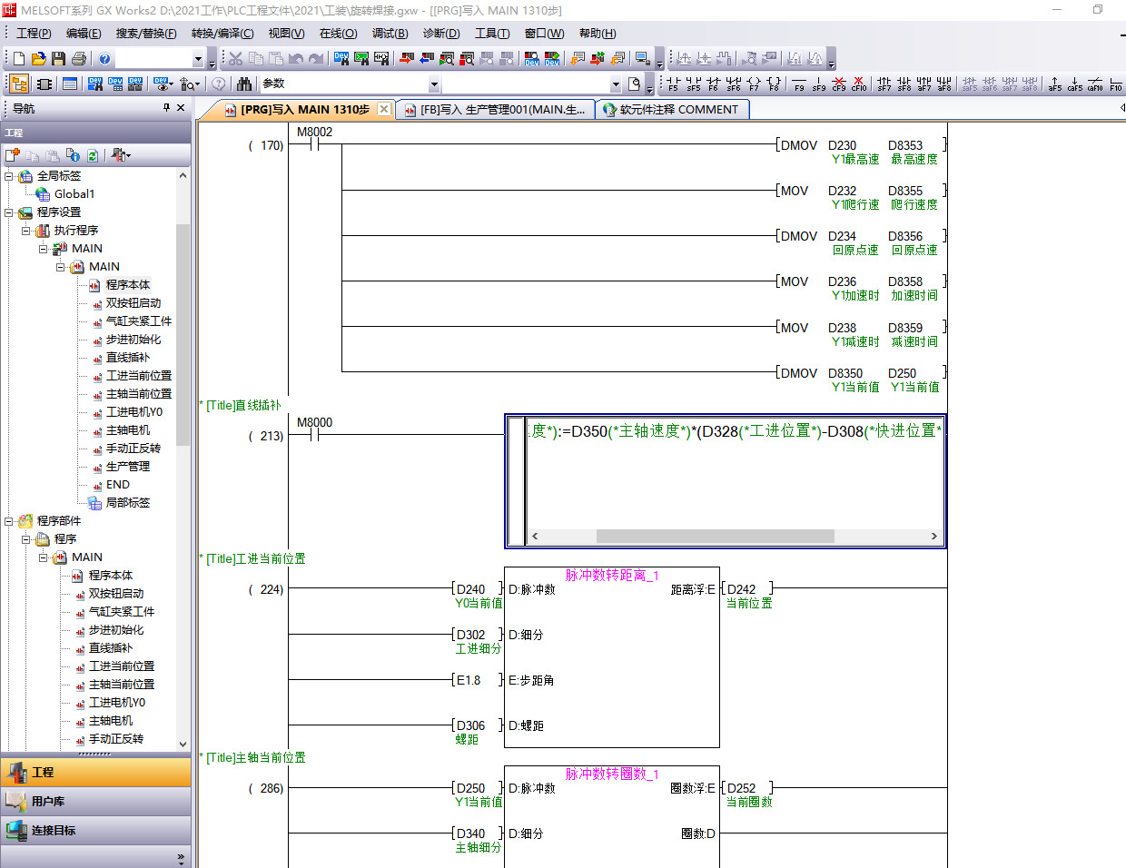Screen dimensions: 1126x868
Task: Toggle the navigation panel pin
Action: click(166, 108)
